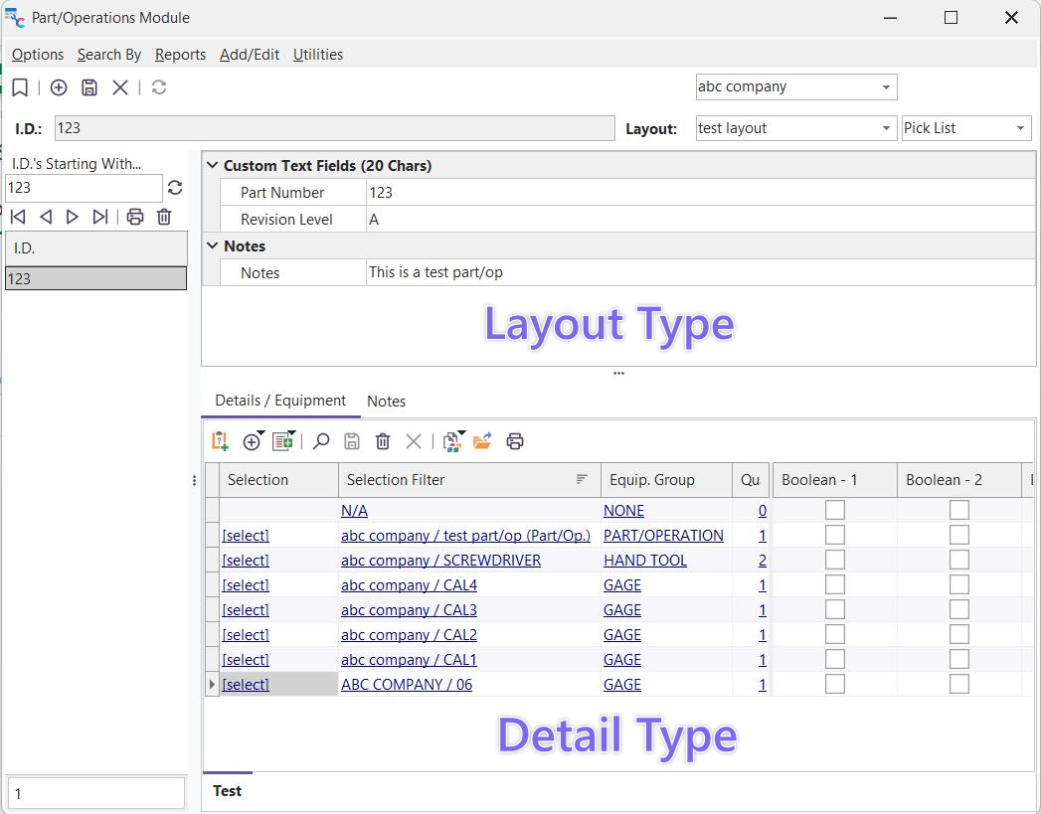1041x814 pixels.
Task: Click the magnifier search icon in the details toolbar
Action: [321, 441]
